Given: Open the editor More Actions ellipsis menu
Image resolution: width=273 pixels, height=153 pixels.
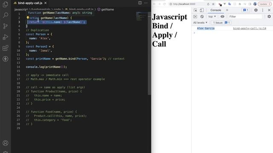Looking at the screenshot, I should 146,3.
